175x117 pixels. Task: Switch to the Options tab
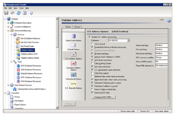point(68,27)
